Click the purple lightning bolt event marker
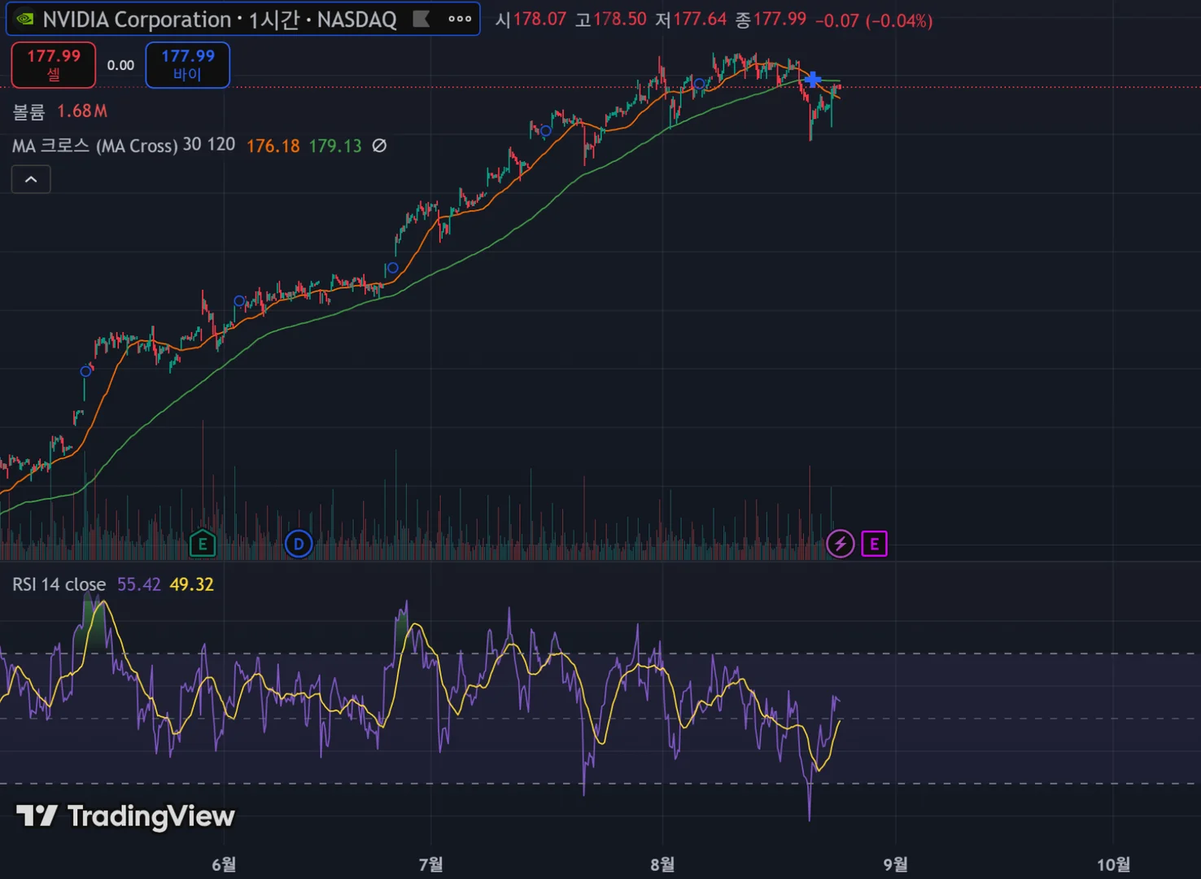Screen dimensions: 1201x879 (x=840, y=544)
